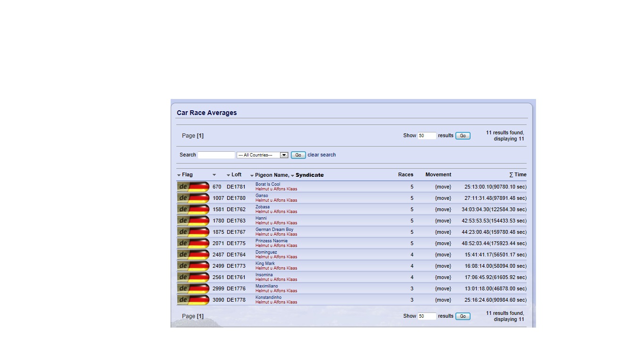Click page [1] above the search bar
Screen dimensions: 644x362
point(200,136)
